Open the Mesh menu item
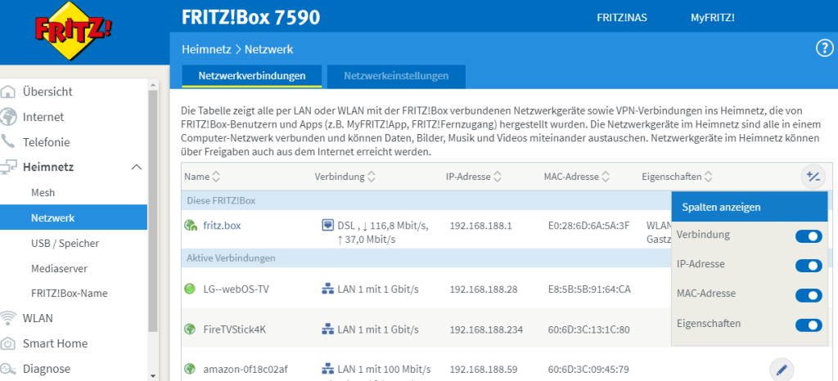This screenshot has height=381, width=838. pyautogui.click(x=43, y=193)
